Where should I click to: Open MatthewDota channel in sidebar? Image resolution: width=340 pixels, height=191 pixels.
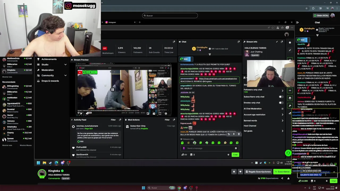click(x=16, y=59)
